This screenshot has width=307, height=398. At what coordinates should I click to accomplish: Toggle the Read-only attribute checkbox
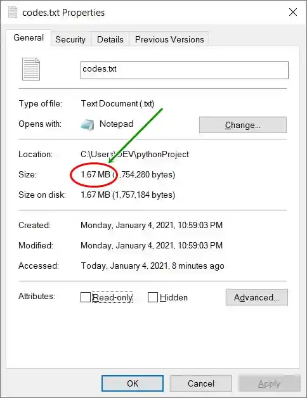[x=86, y=297]
